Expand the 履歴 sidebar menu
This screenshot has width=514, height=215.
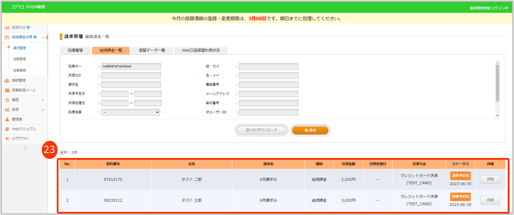click(43, 100)
